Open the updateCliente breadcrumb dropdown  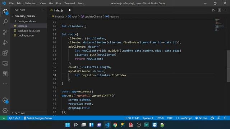click(x=92, y=16)
